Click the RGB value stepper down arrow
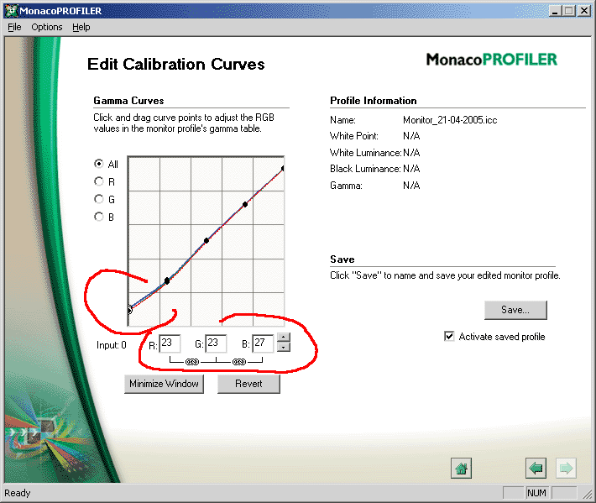 click(284, 347)
